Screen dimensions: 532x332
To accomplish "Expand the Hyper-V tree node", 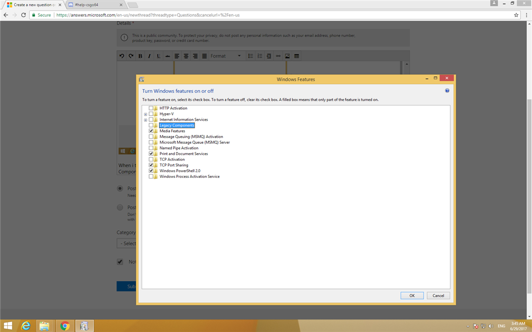I will [145, 114].
